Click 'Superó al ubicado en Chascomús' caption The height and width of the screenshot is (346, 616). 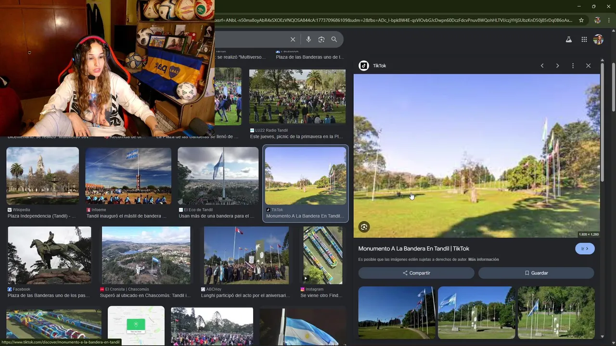click(145, 296)
